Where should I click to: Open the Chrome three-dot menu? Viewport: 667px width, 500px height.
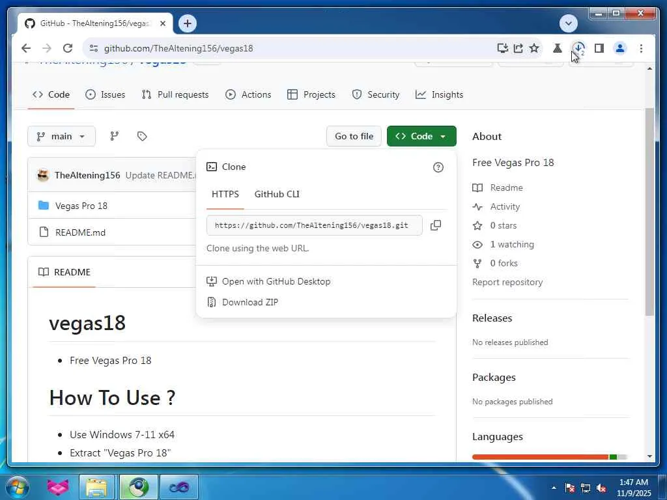641,48
